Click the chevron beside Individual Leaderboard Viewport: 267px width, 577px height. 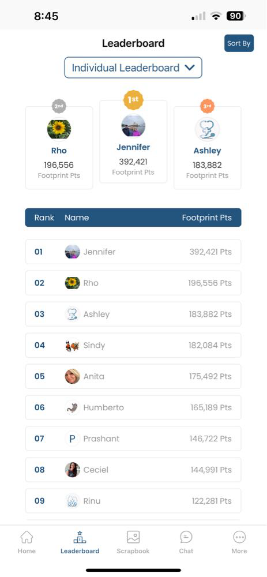point(189,68)
